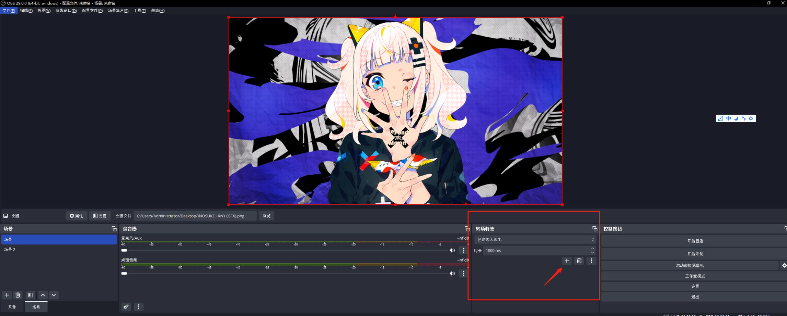The height and width of the screenshot is (316, 787).
Task: Toggle IME punctuation mode icon
Action: click(743, 118)
